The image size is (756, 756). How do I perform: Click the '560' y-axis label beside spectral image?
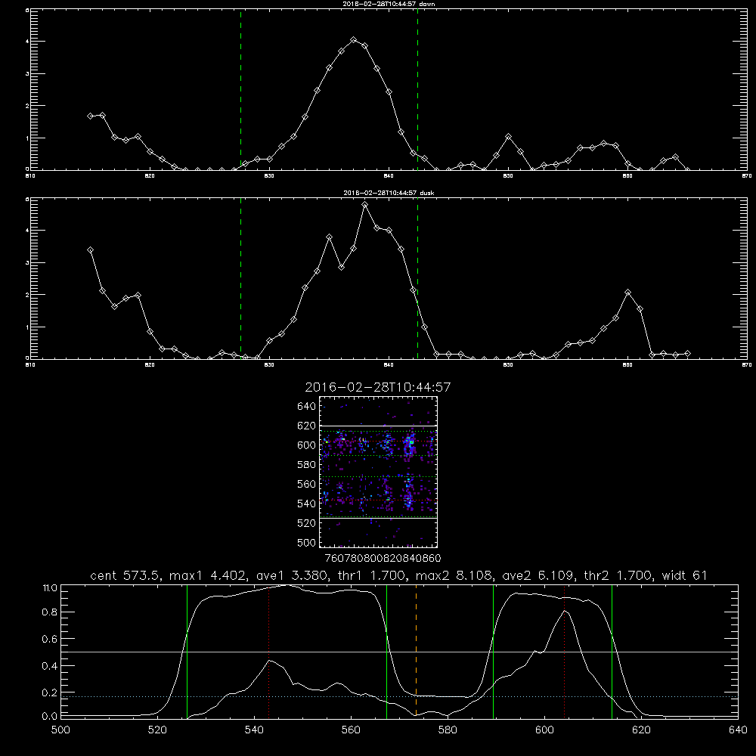coord(307,484)
